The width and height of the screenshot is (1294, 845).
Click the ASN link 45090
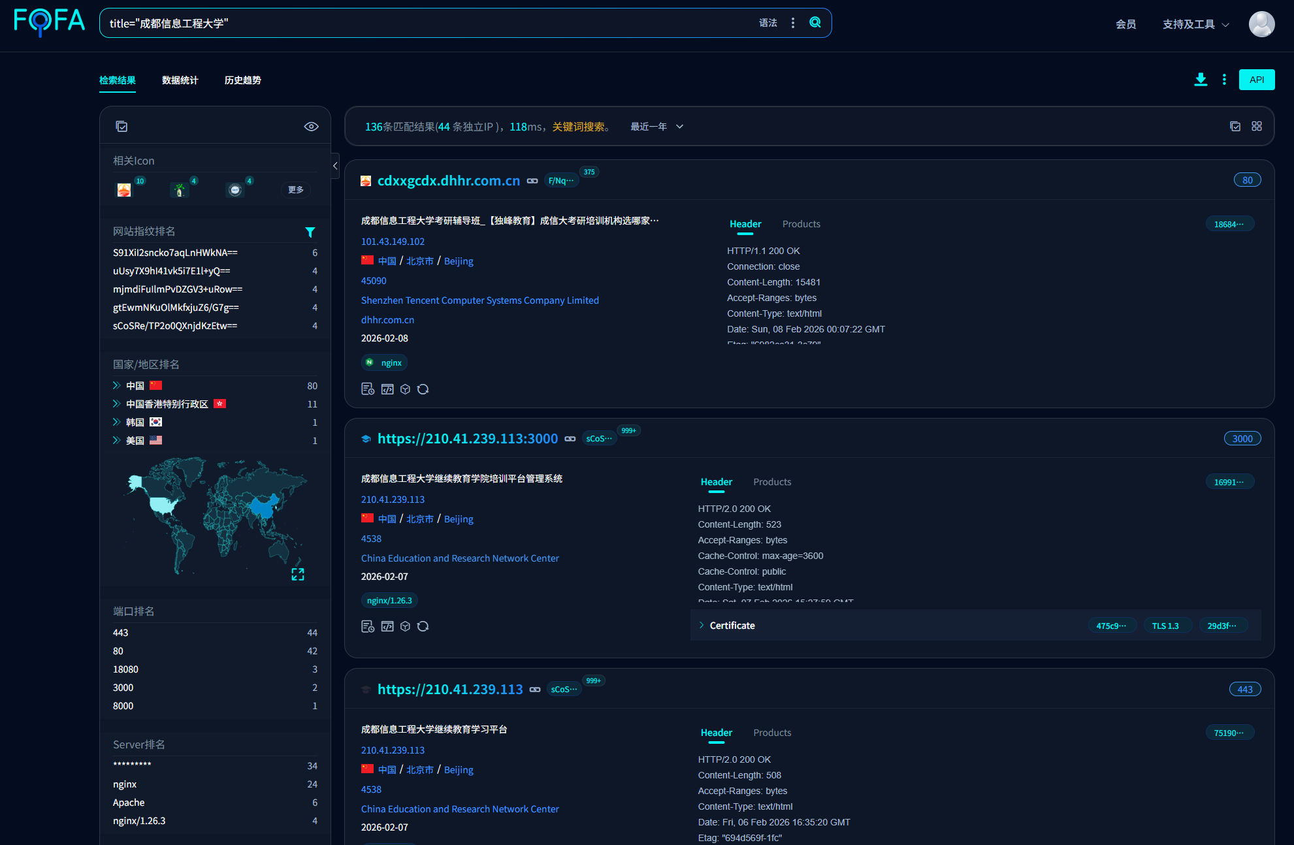[374, 281]
